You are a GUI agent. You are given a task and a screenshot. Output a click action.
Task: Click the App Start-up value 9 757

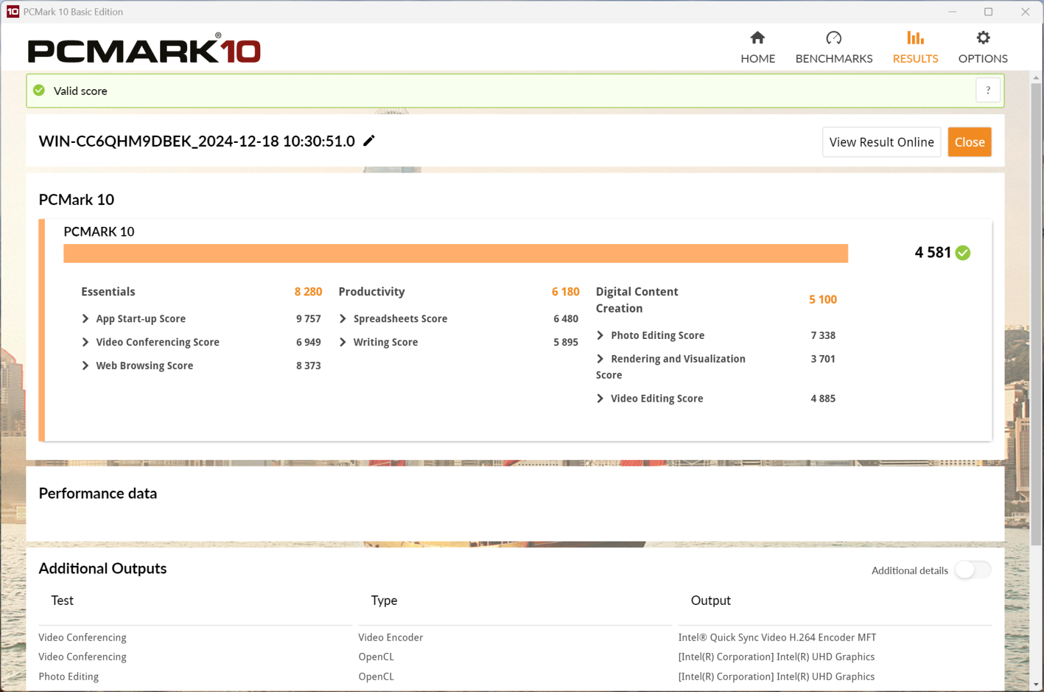308,318
